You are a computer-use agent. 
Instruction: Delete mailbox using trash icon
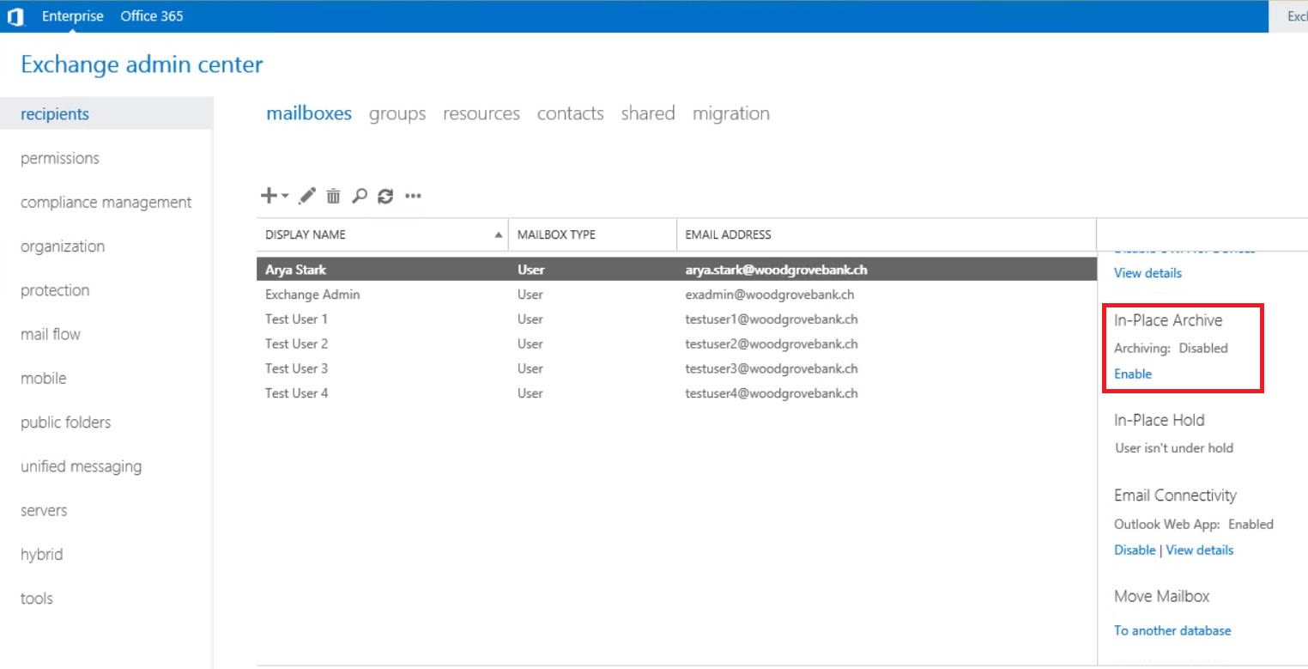point(333,196)
